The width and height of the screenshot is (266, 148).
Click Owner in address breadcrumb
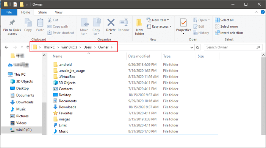pos(103,47)
